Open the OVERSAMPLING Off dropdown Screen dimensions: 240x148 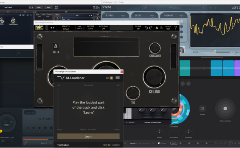[x=7, y=141]
